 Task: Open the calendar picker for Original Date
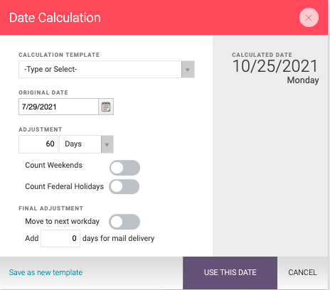point(106,107)
